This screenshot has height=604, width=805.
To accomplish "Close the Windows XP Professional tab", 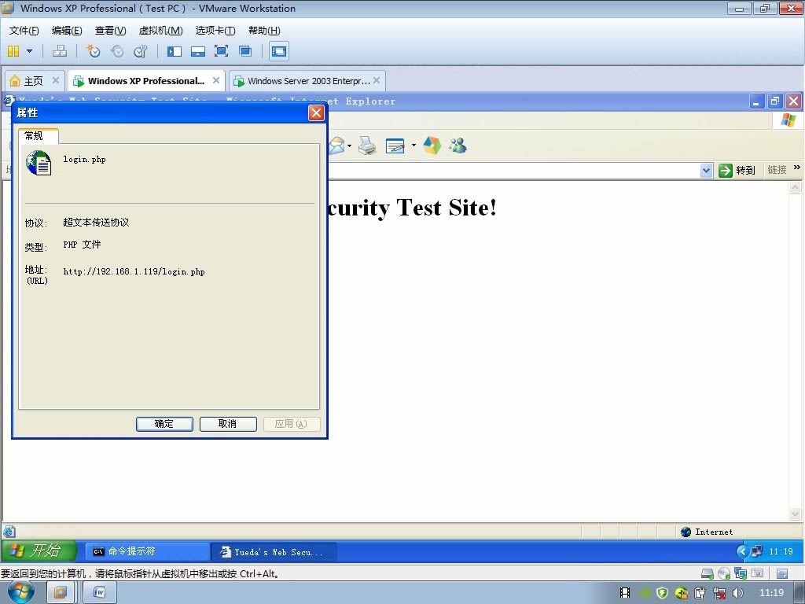I will coord(216,80).
